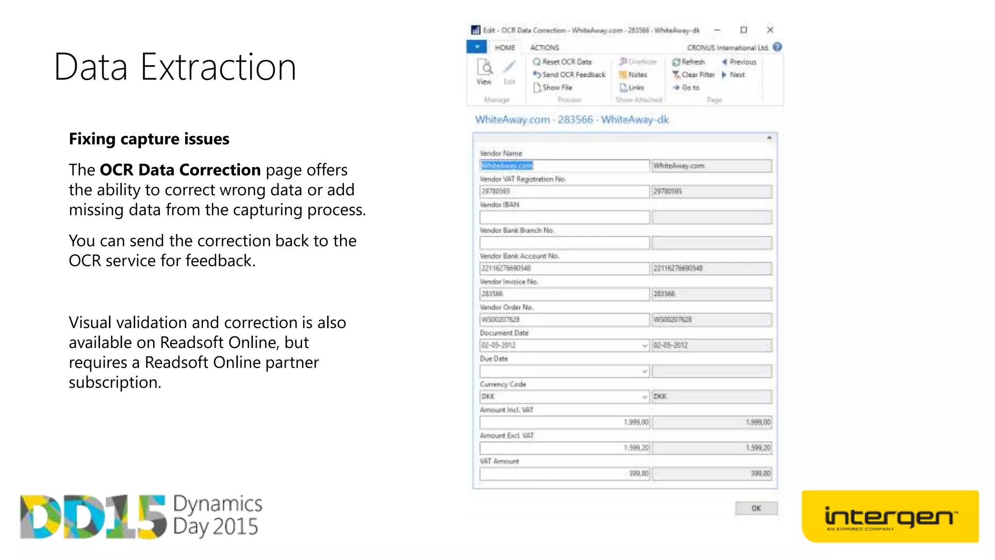Open the help question mark icon
This screenshot has height=560, width=995.
777,47
